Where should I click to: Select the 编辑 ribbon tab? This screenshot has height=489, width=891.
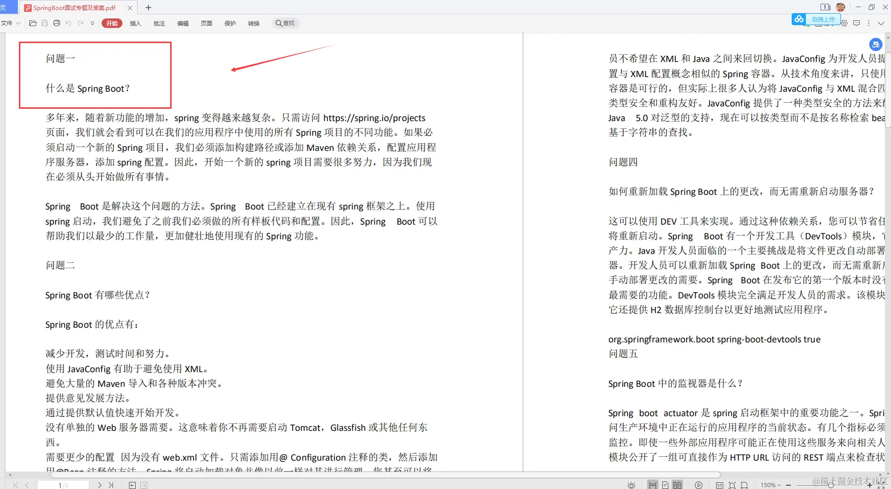click(x=183, y=23)
